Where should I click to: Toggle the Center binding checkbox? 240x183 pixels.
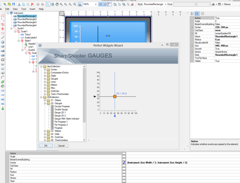click(x=124, y=162)
